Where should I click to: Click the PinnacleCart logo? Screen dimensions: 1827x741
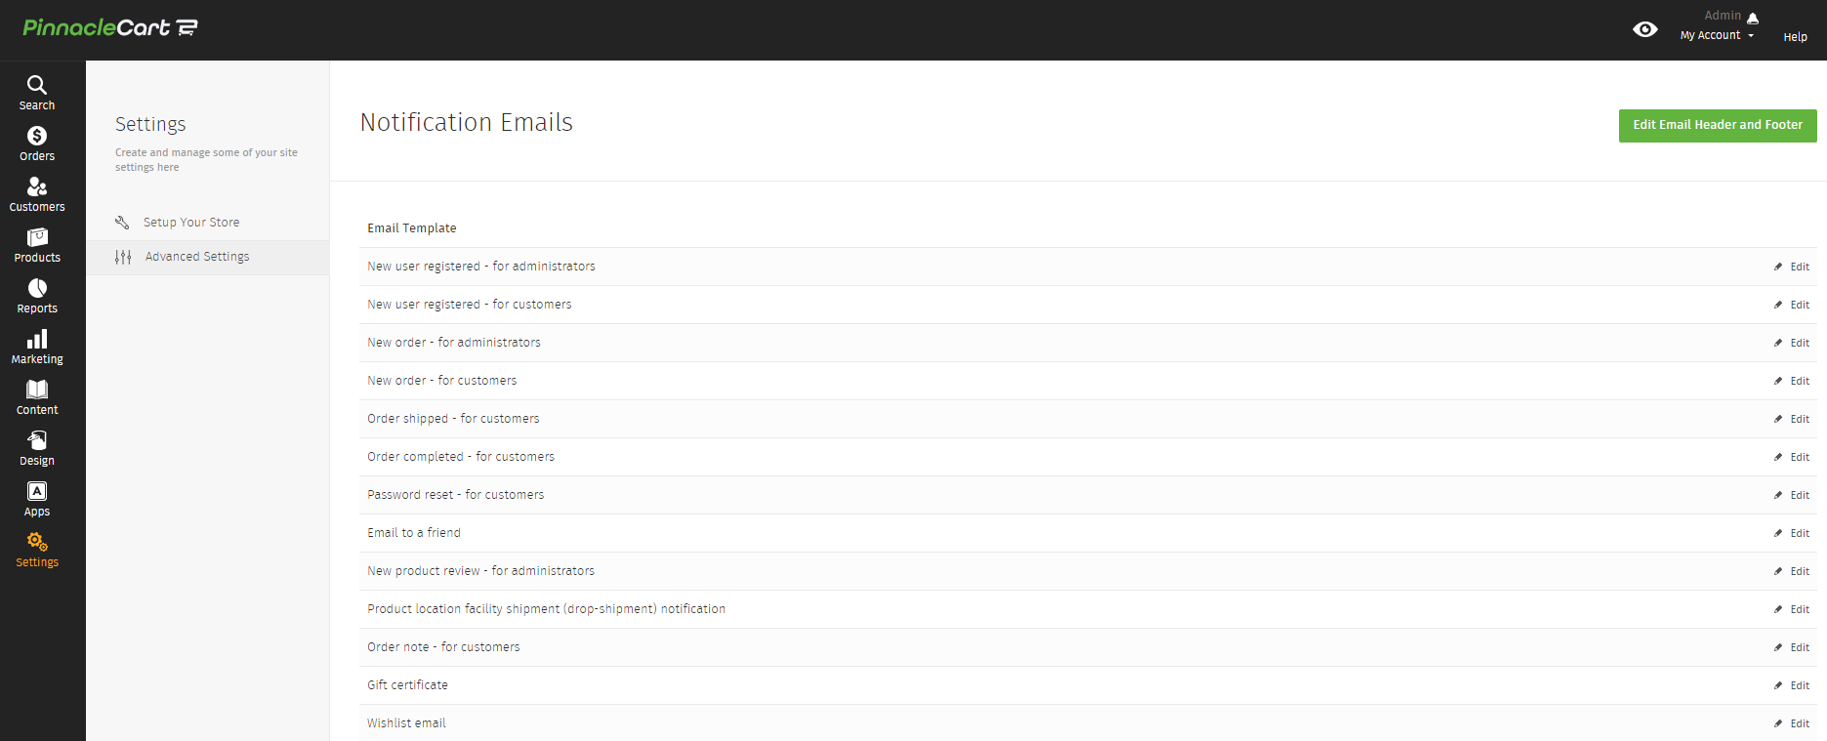(110, 27)
